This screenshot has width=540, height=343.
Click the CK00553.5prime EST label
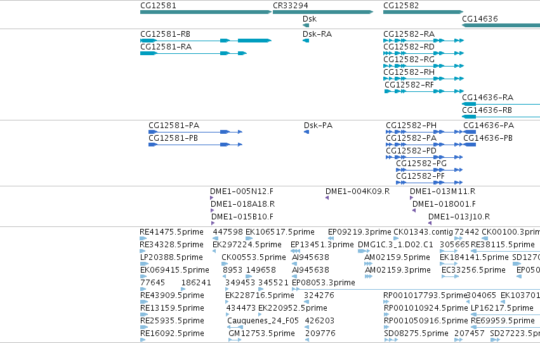tap(254, 257)
